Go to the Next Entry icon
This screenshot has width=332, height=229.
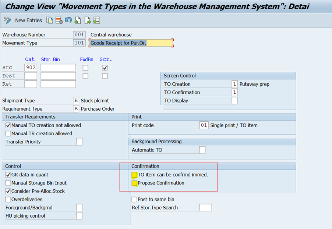tap(87, 20)
